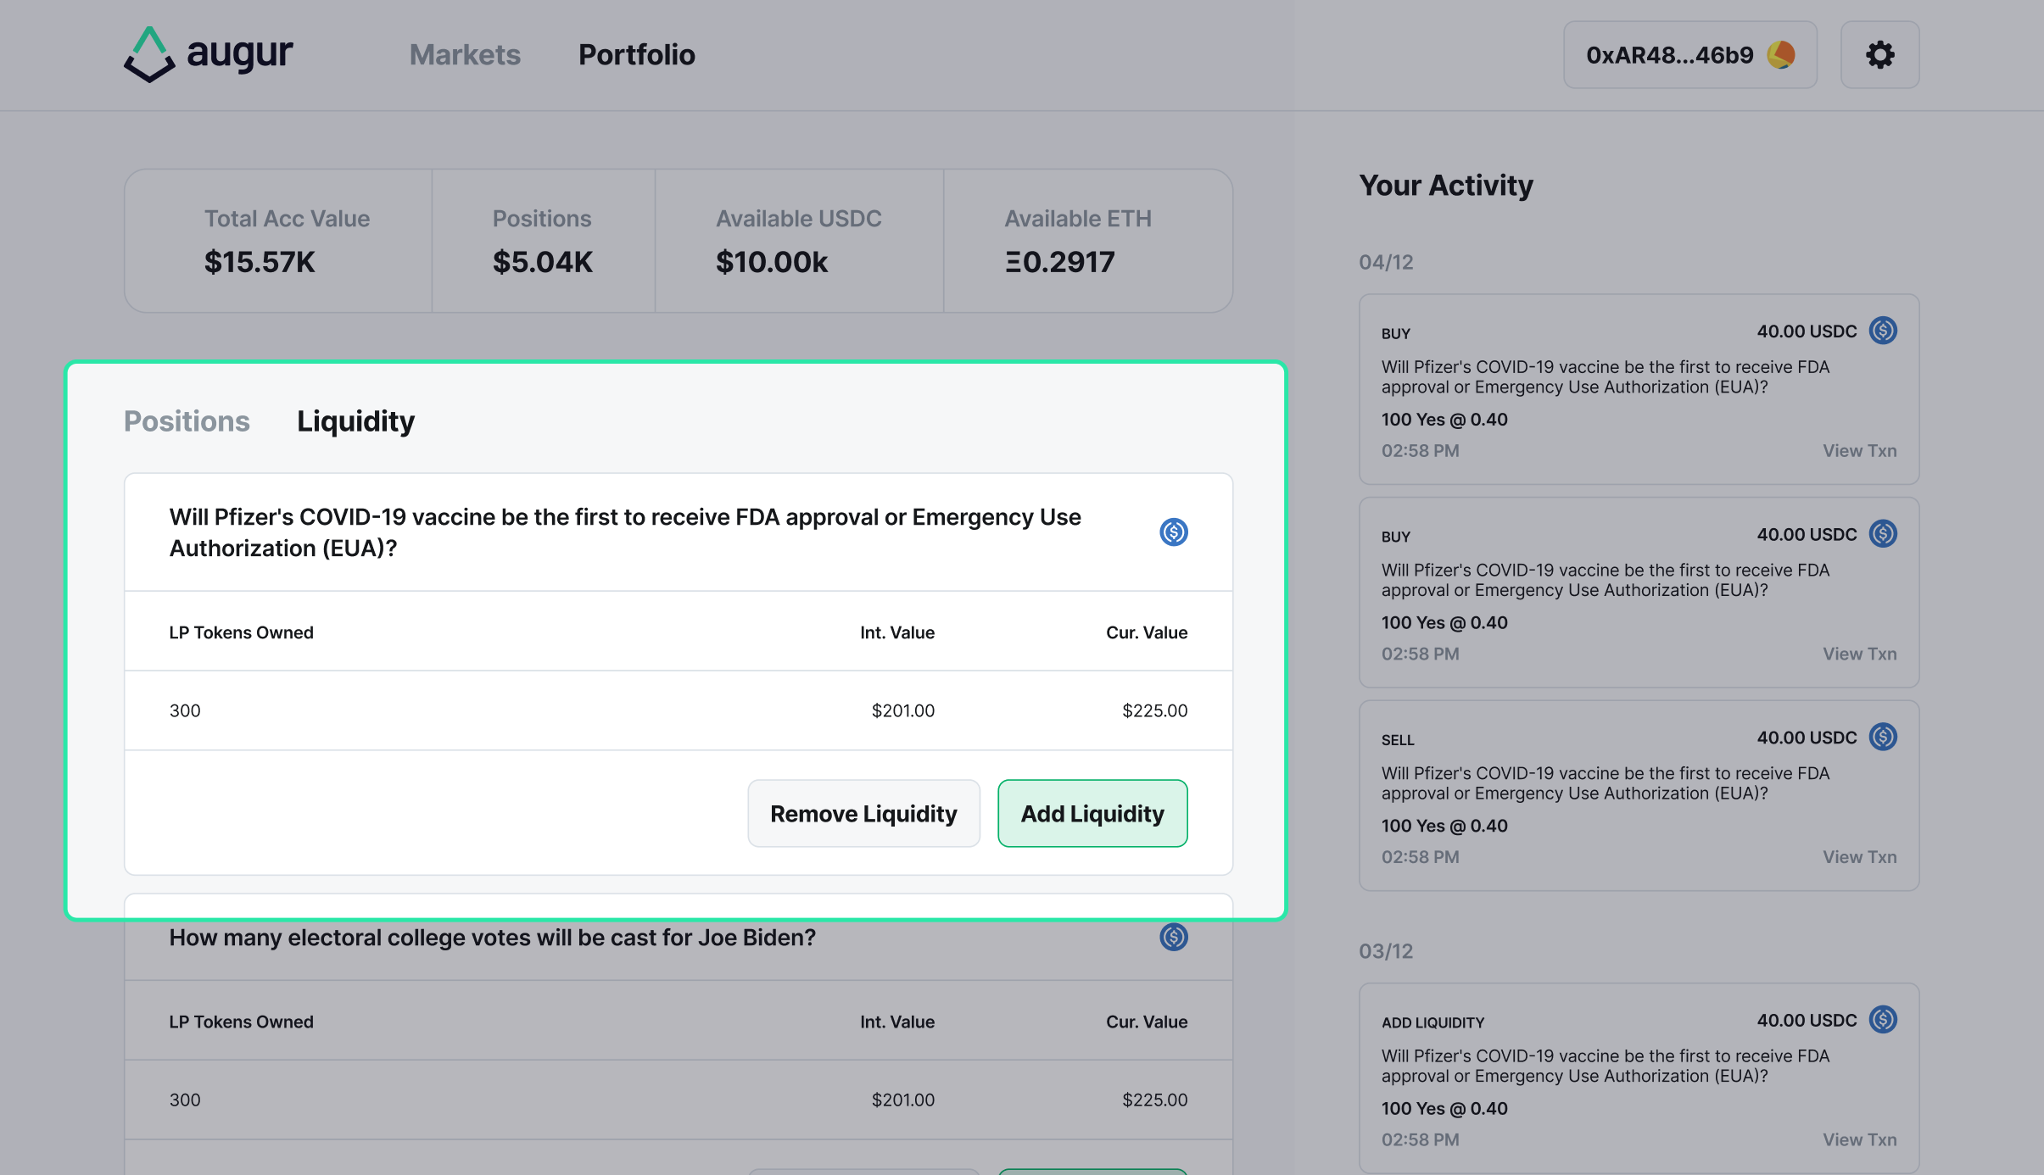The image size is (2044, 1175).
Task: Click USDC icon on SELL activity card
Action: coord(1883,737)
